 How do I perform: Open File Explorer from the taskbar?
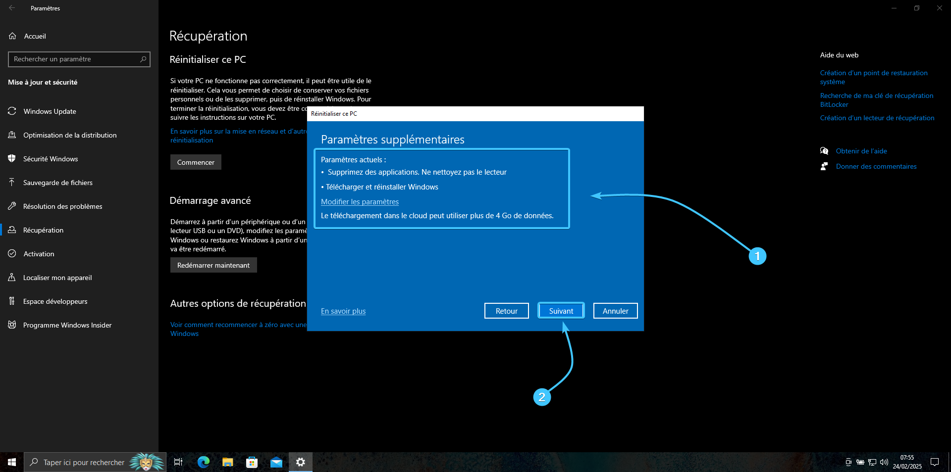point(227,462)
